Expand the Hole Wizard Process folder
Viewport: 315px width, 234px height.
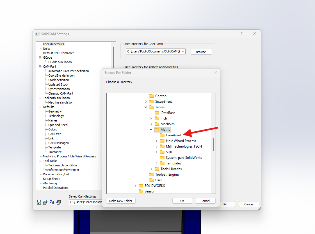pyautogui.click(x=156, y=141)
